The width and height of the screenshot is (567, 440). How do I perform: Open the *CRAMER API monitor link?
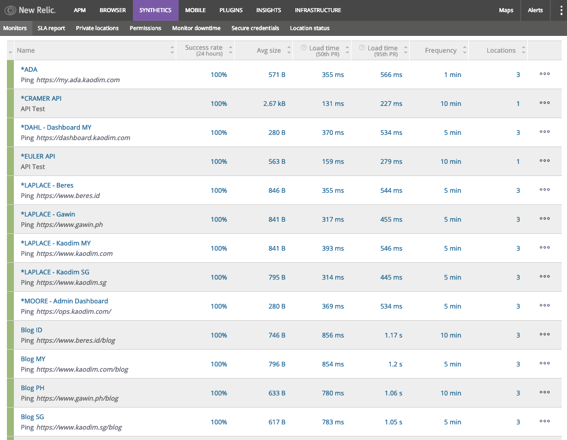point(41,98)
